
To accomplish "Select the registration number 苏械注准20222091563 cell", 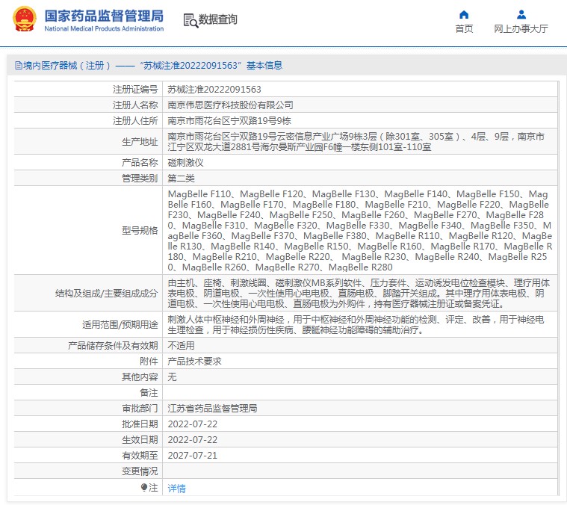I will (214, 89).
